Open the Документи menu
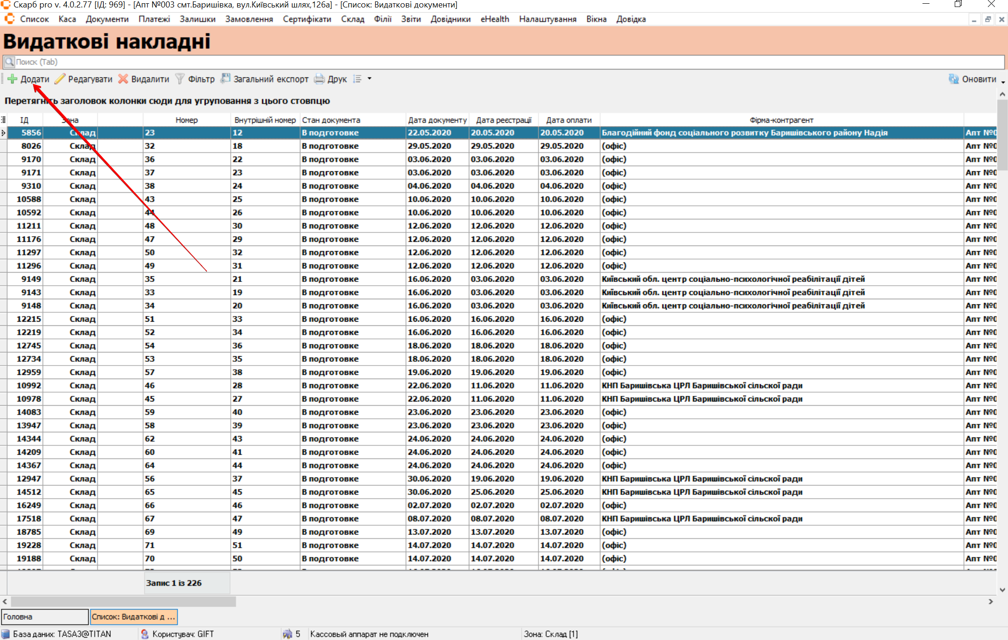 click(107, 19)
